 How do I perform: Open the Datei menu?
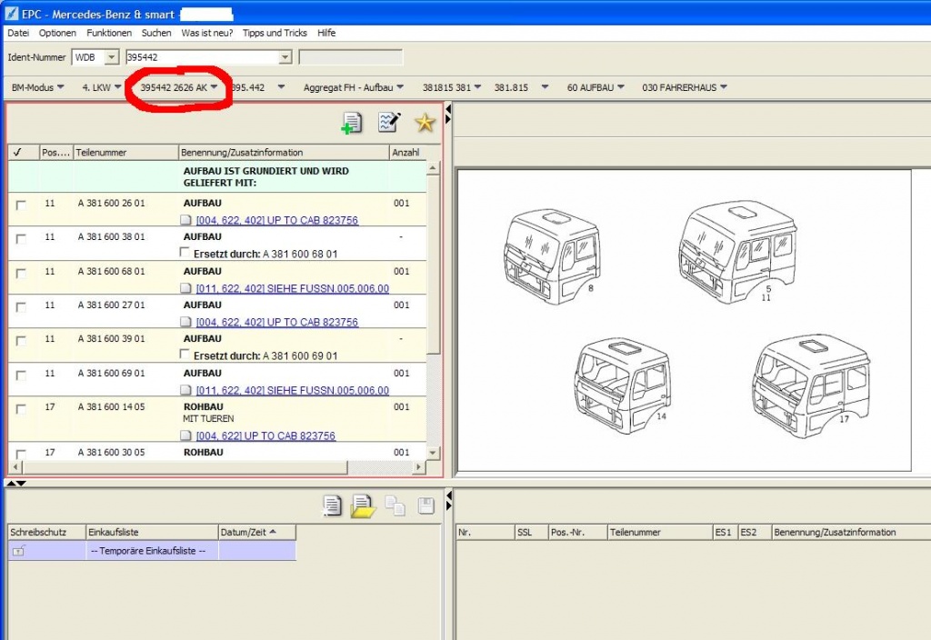coord(18,34)
